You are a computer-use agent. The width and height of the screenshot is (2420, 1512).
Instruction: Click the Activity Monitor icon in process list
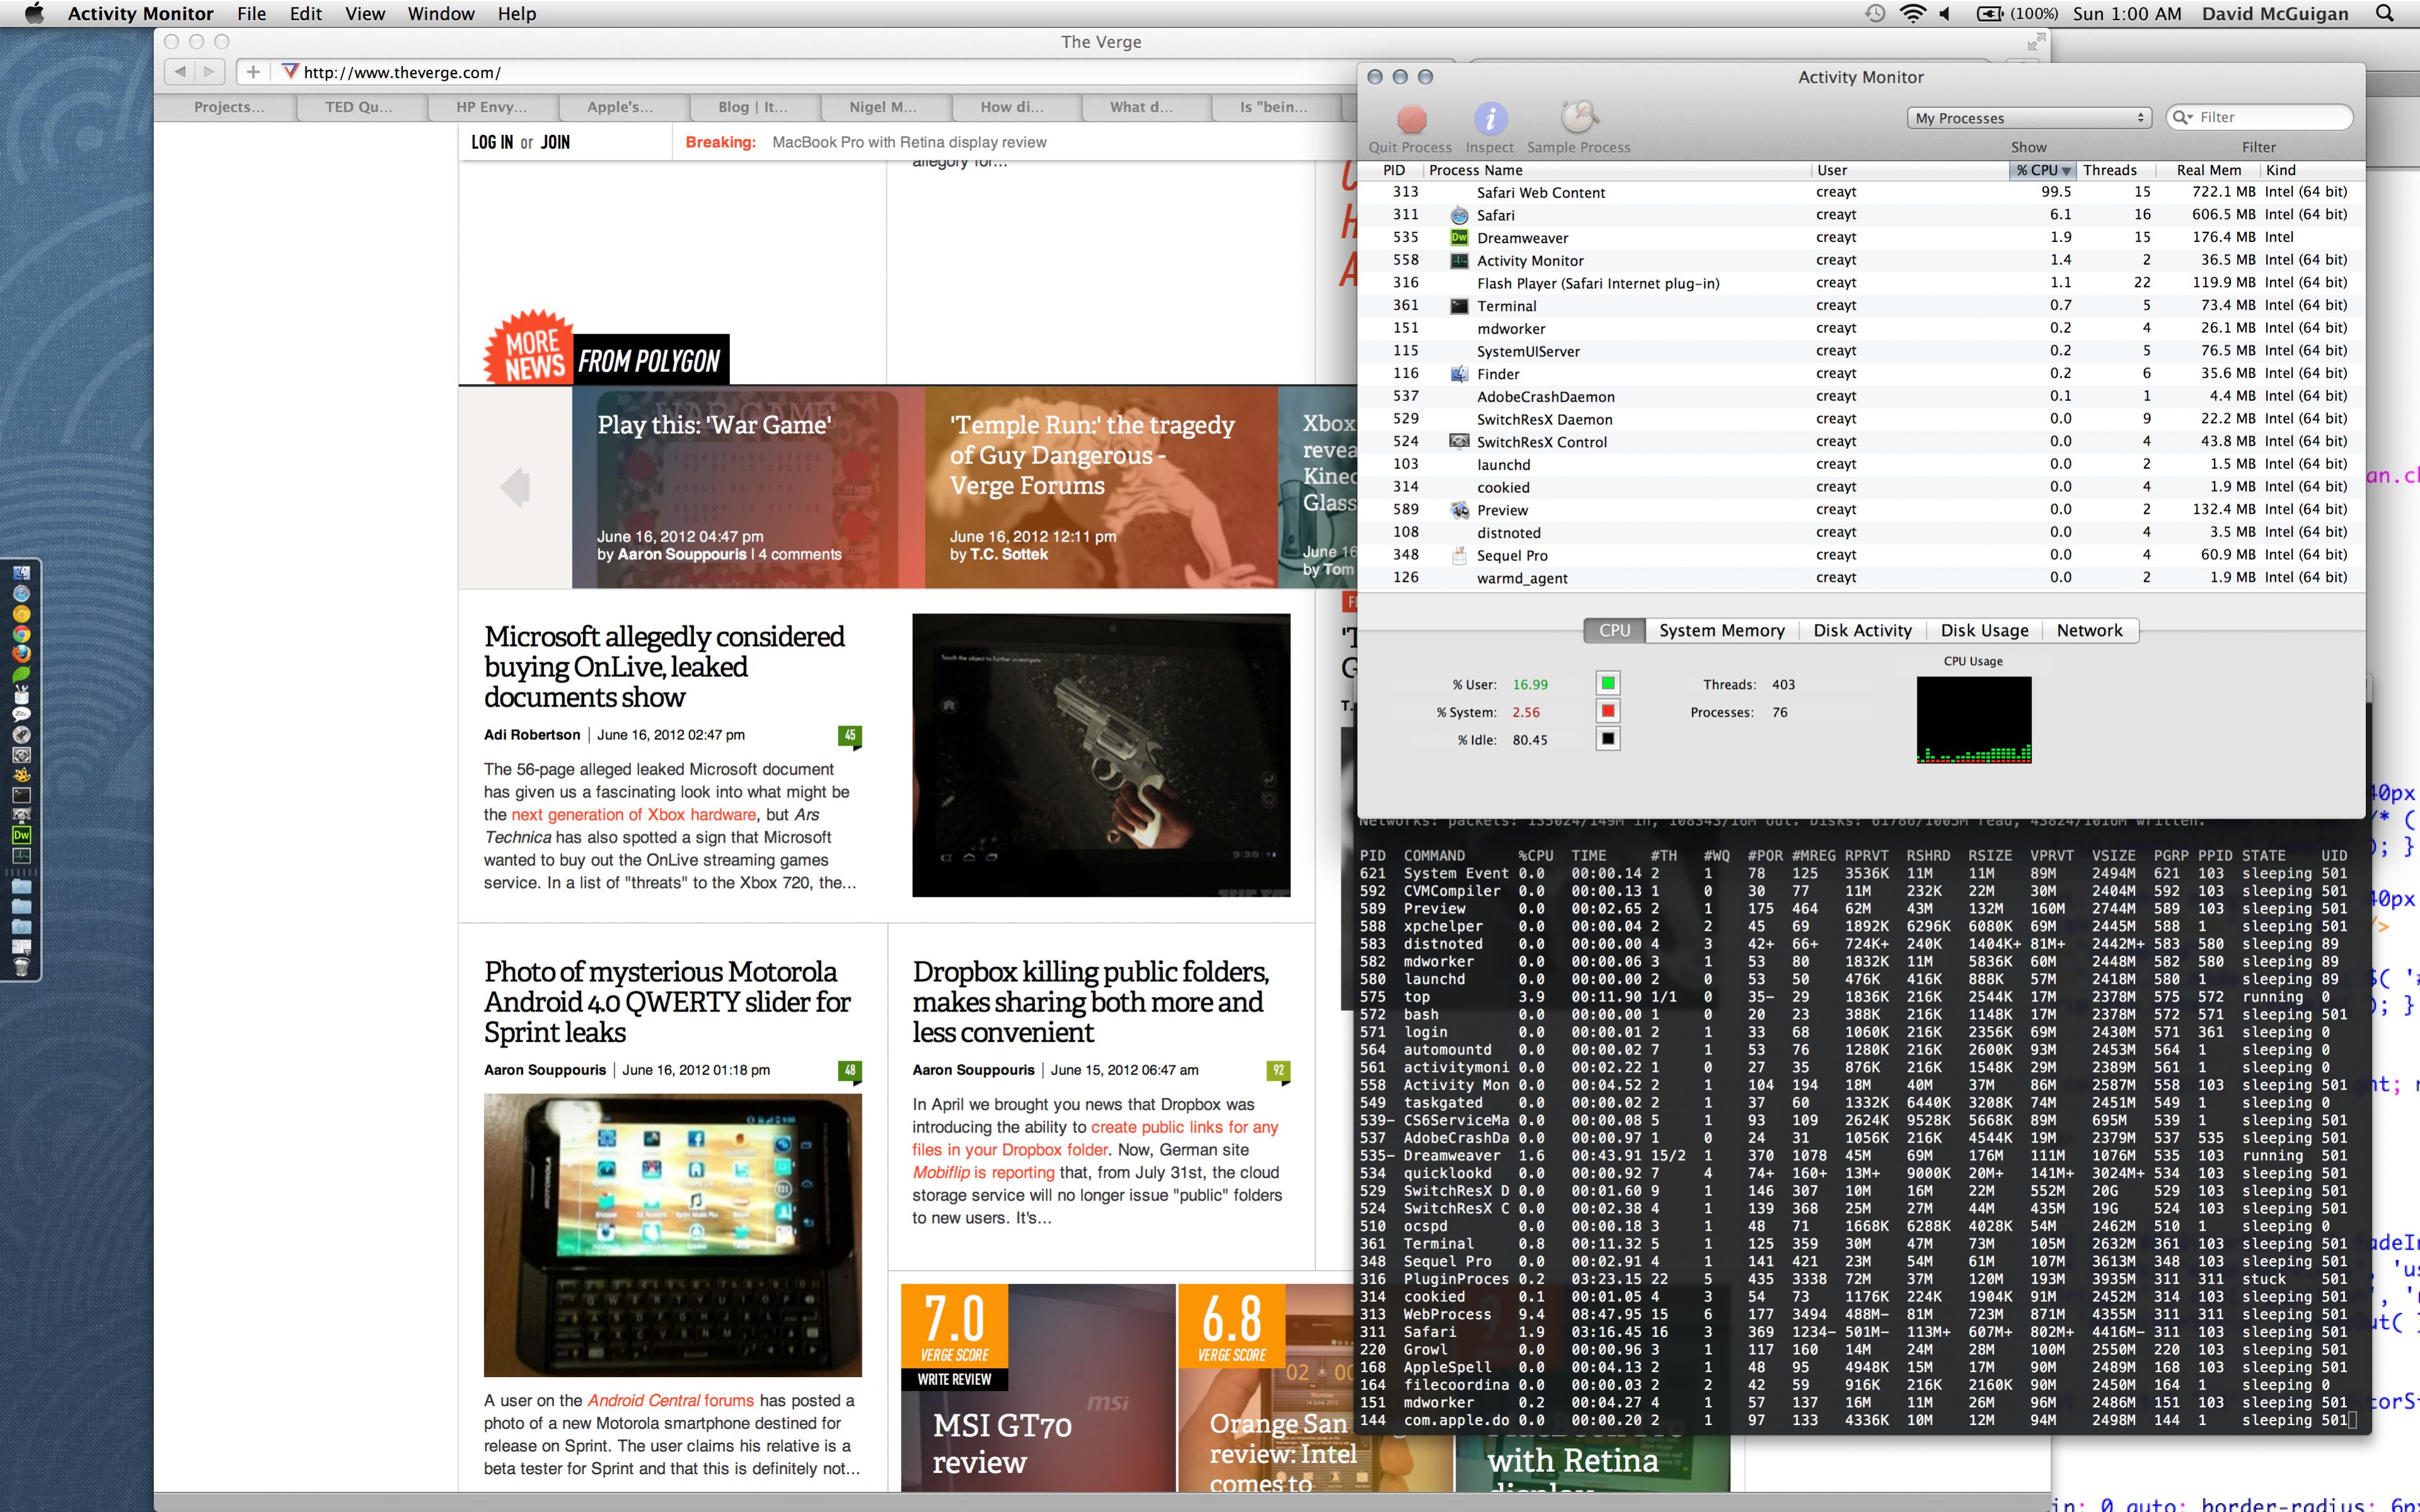[1459, 260]
